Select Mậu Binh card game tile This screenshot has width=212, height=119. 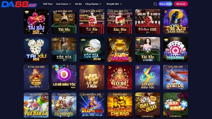pos(175,49)
